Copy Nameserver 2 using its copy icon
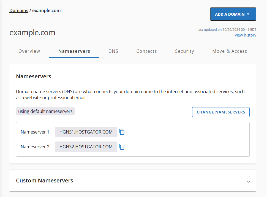The height and width of the screenshot is (197, 267). coord(122,147)
